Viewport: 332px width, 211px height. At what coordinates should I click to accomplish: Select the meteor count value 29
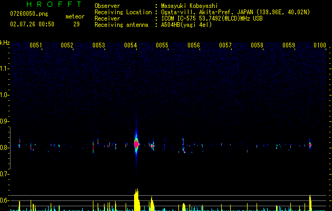pos(77,24)
